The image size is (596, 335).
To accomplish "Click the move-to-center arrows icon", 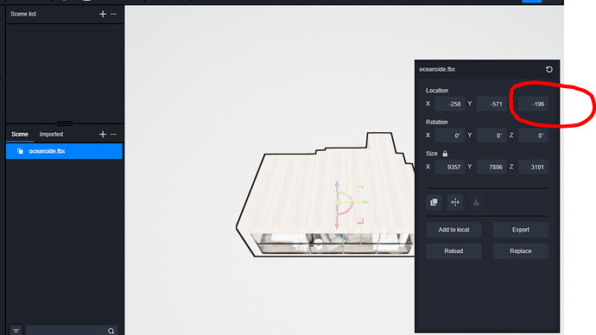I will click(455, 202).
